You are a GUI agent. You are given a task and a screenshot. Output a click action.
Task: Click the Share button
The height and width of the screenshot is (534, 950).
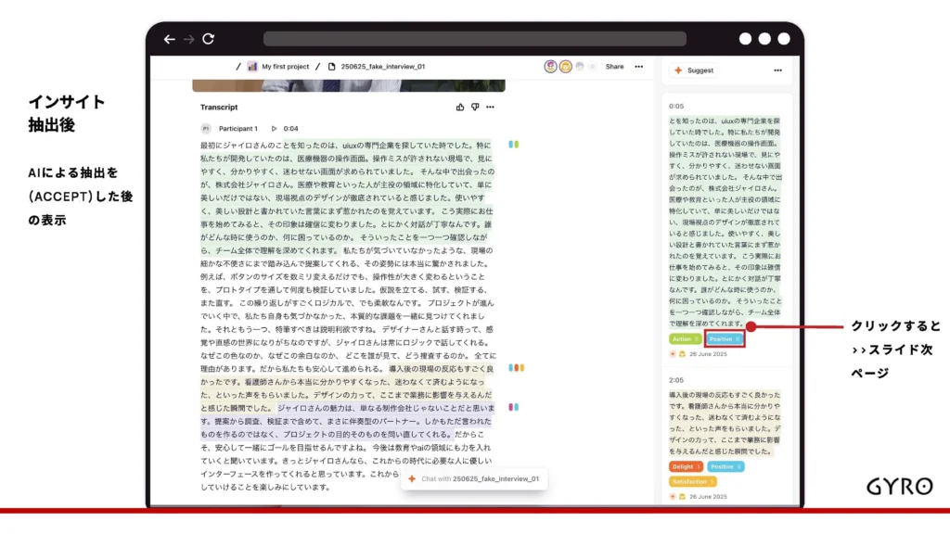[614, 67]
